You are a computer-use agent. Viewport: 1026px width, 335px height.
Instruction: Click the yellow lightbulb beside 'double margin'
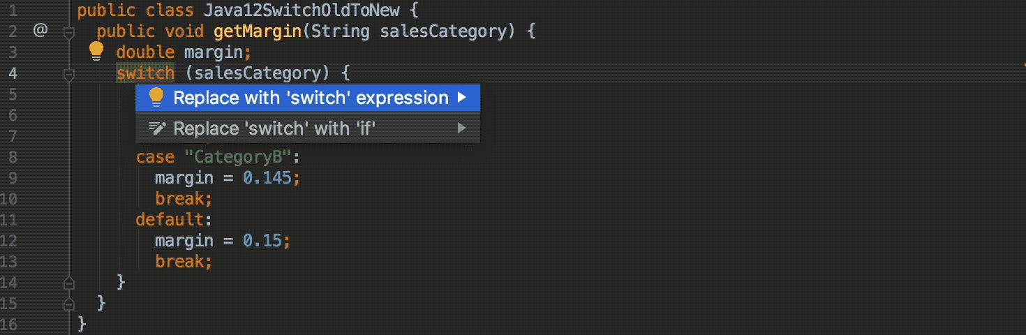[x=96, y=51]
